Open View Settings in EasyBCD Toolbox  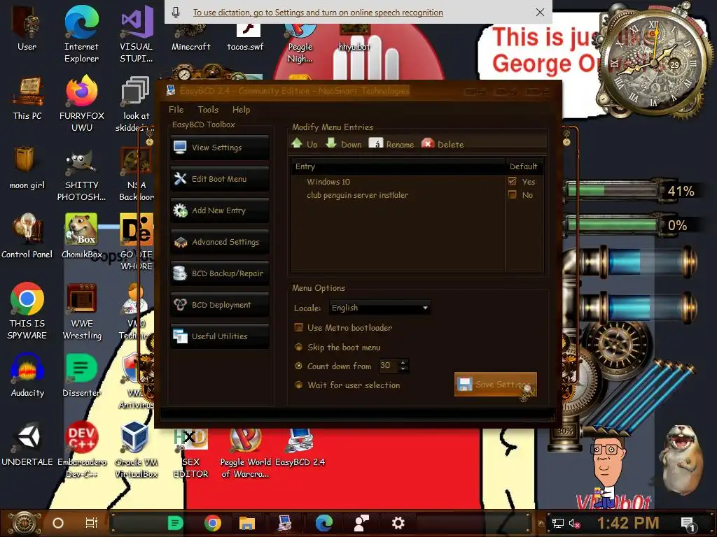(x=219, y=148)
